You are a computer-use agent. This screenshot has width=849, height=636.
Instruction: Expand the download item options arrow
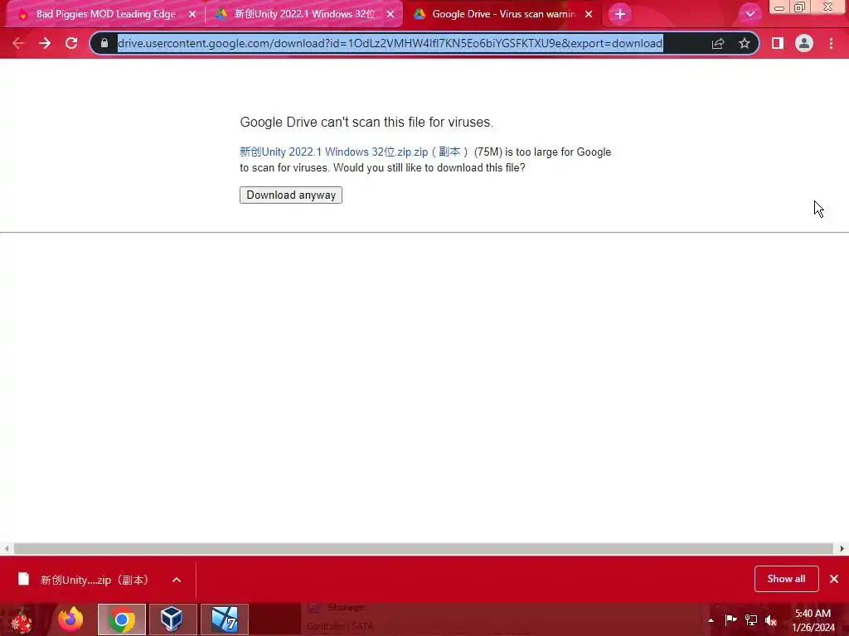pyautogui.click(x=177, y=580)
